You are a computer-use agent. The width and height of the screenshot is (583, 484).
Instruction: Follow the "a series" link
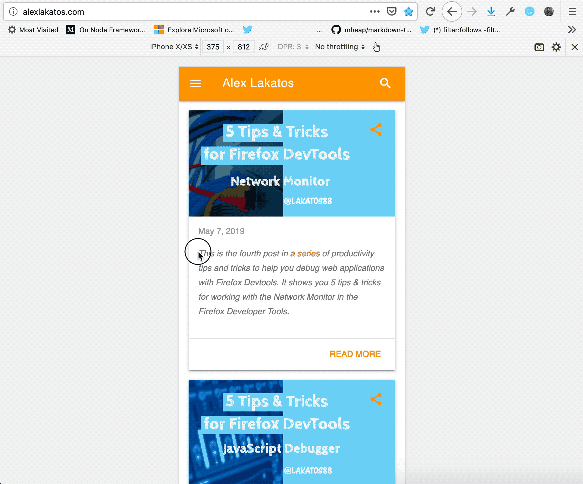305,254
